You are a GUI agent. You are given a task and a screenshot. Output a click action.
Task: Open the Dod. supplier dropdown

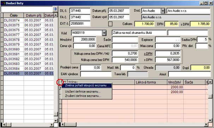pyautogui.click(x=163, y=11)
